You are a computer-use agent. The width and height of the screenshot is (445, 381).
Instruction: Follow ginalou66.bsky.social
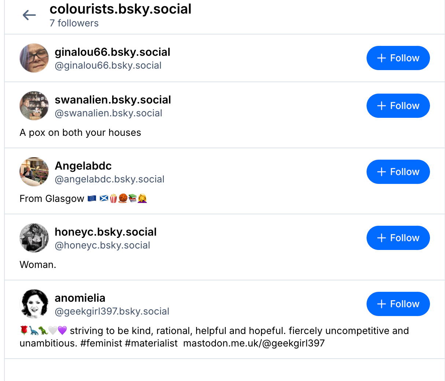tap(398, 58)
